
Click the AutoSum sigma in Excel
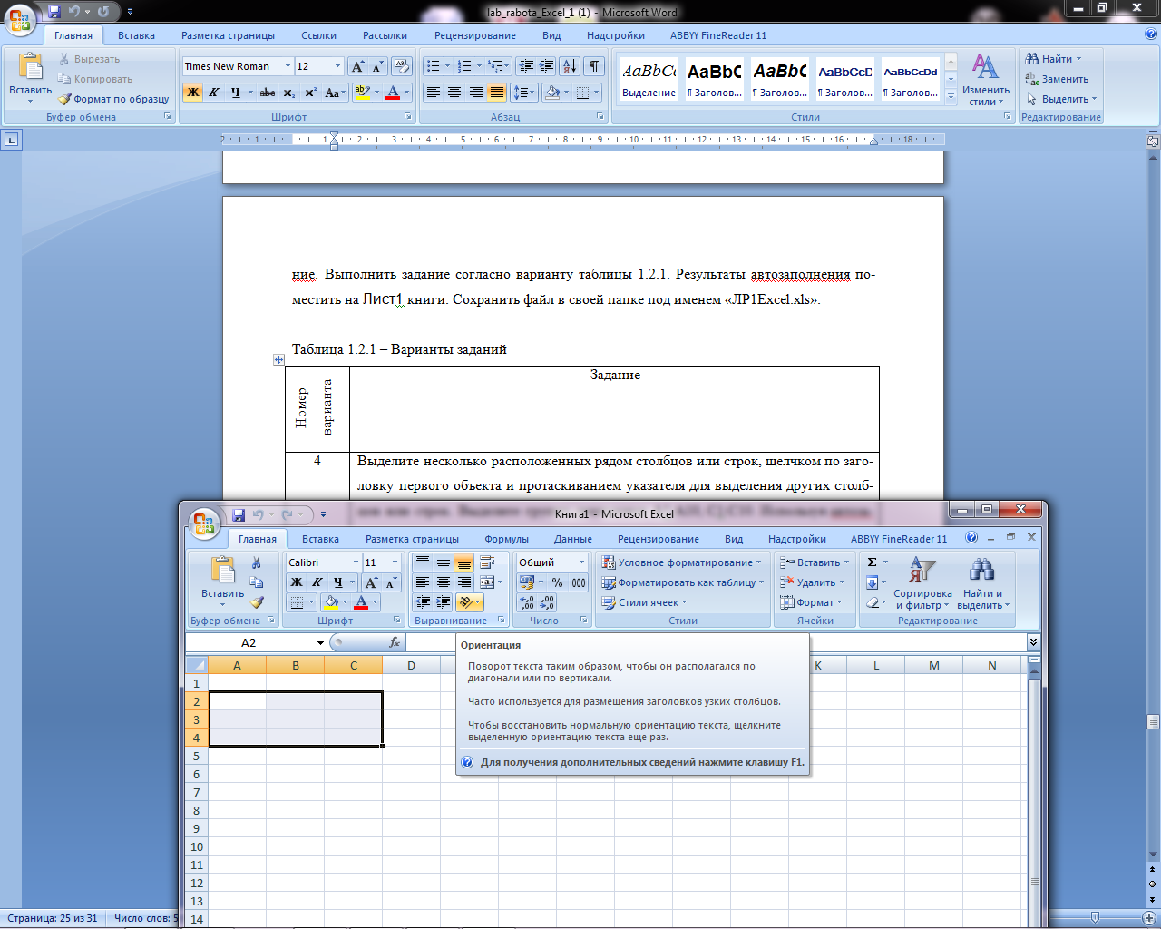[872, 562]
